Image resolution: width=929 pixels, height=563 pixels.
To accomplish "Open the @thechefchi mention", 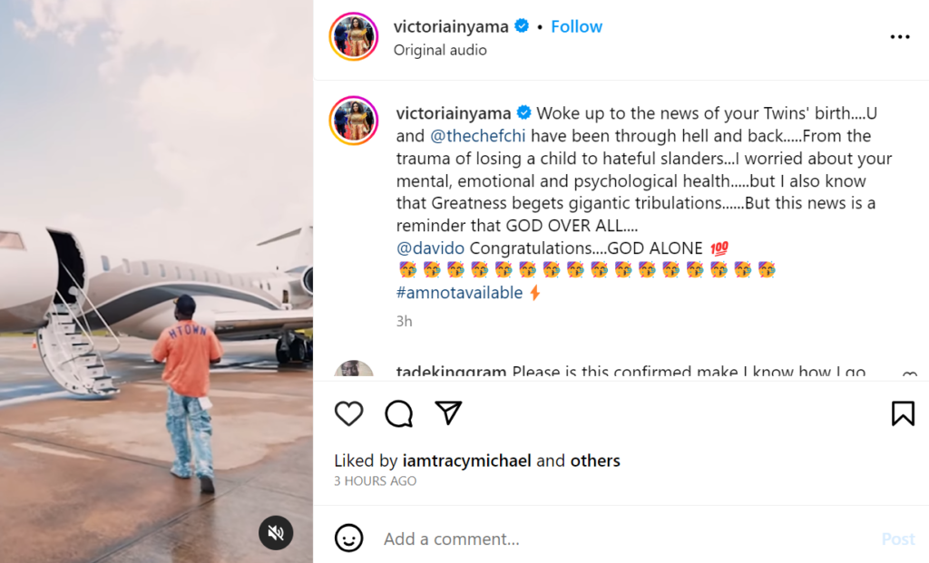I will click(470, 136).
